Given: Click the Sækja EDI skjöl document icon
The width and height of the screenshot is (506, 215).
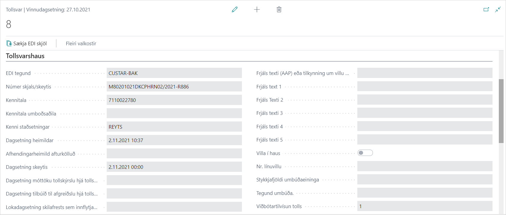Looking at the screenshot, I should tap(9, 43).
